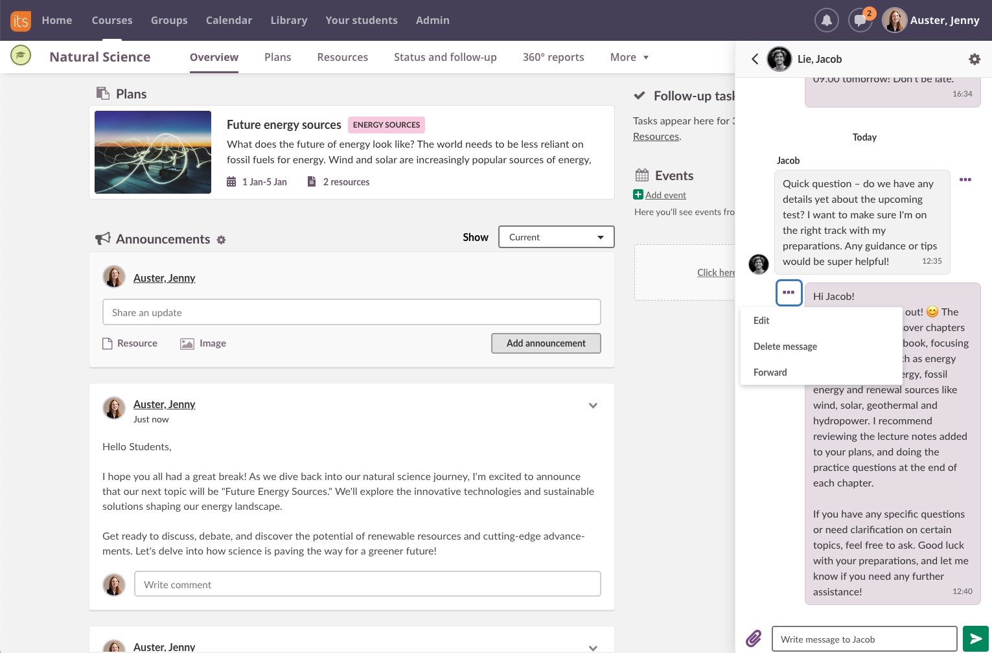The width and height of the screenshot is (992, 653).
Task: Switch to Status and follow-up tab
Action: 445,57
